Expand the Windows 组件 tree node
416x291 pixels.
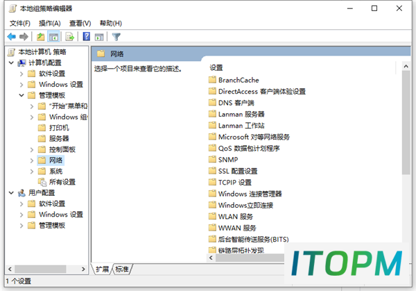pyautogui.click(x=32, y=117)
